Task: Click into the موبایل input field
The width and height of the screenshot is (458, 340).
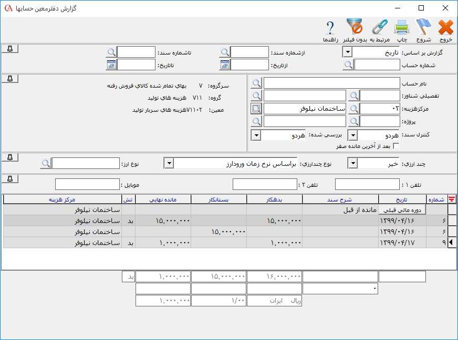Action: [x=87, y=184]
